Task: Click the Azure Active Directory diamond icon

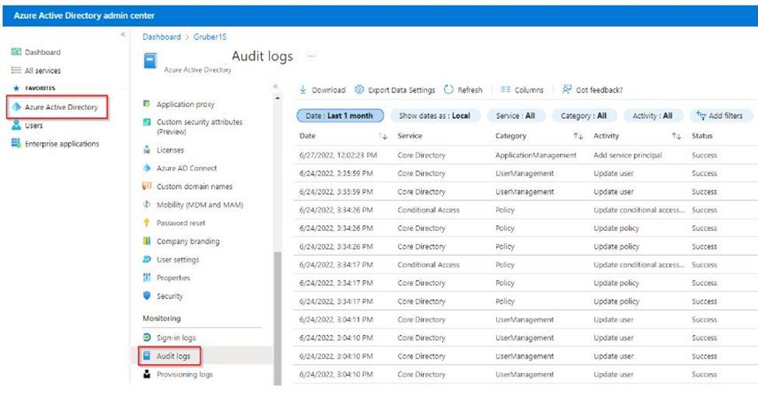Action: coord(16,106)
